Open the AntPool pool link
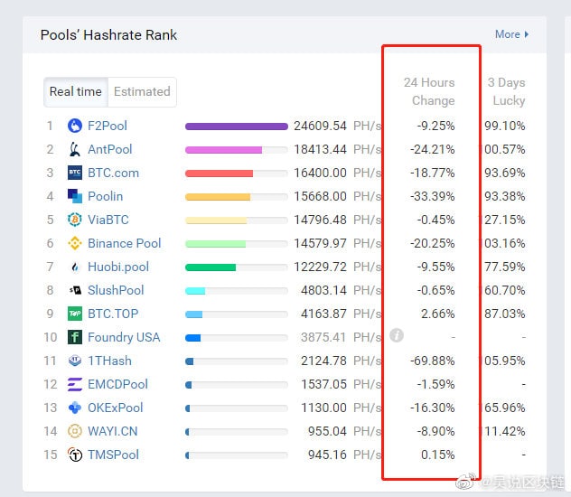 110,149
